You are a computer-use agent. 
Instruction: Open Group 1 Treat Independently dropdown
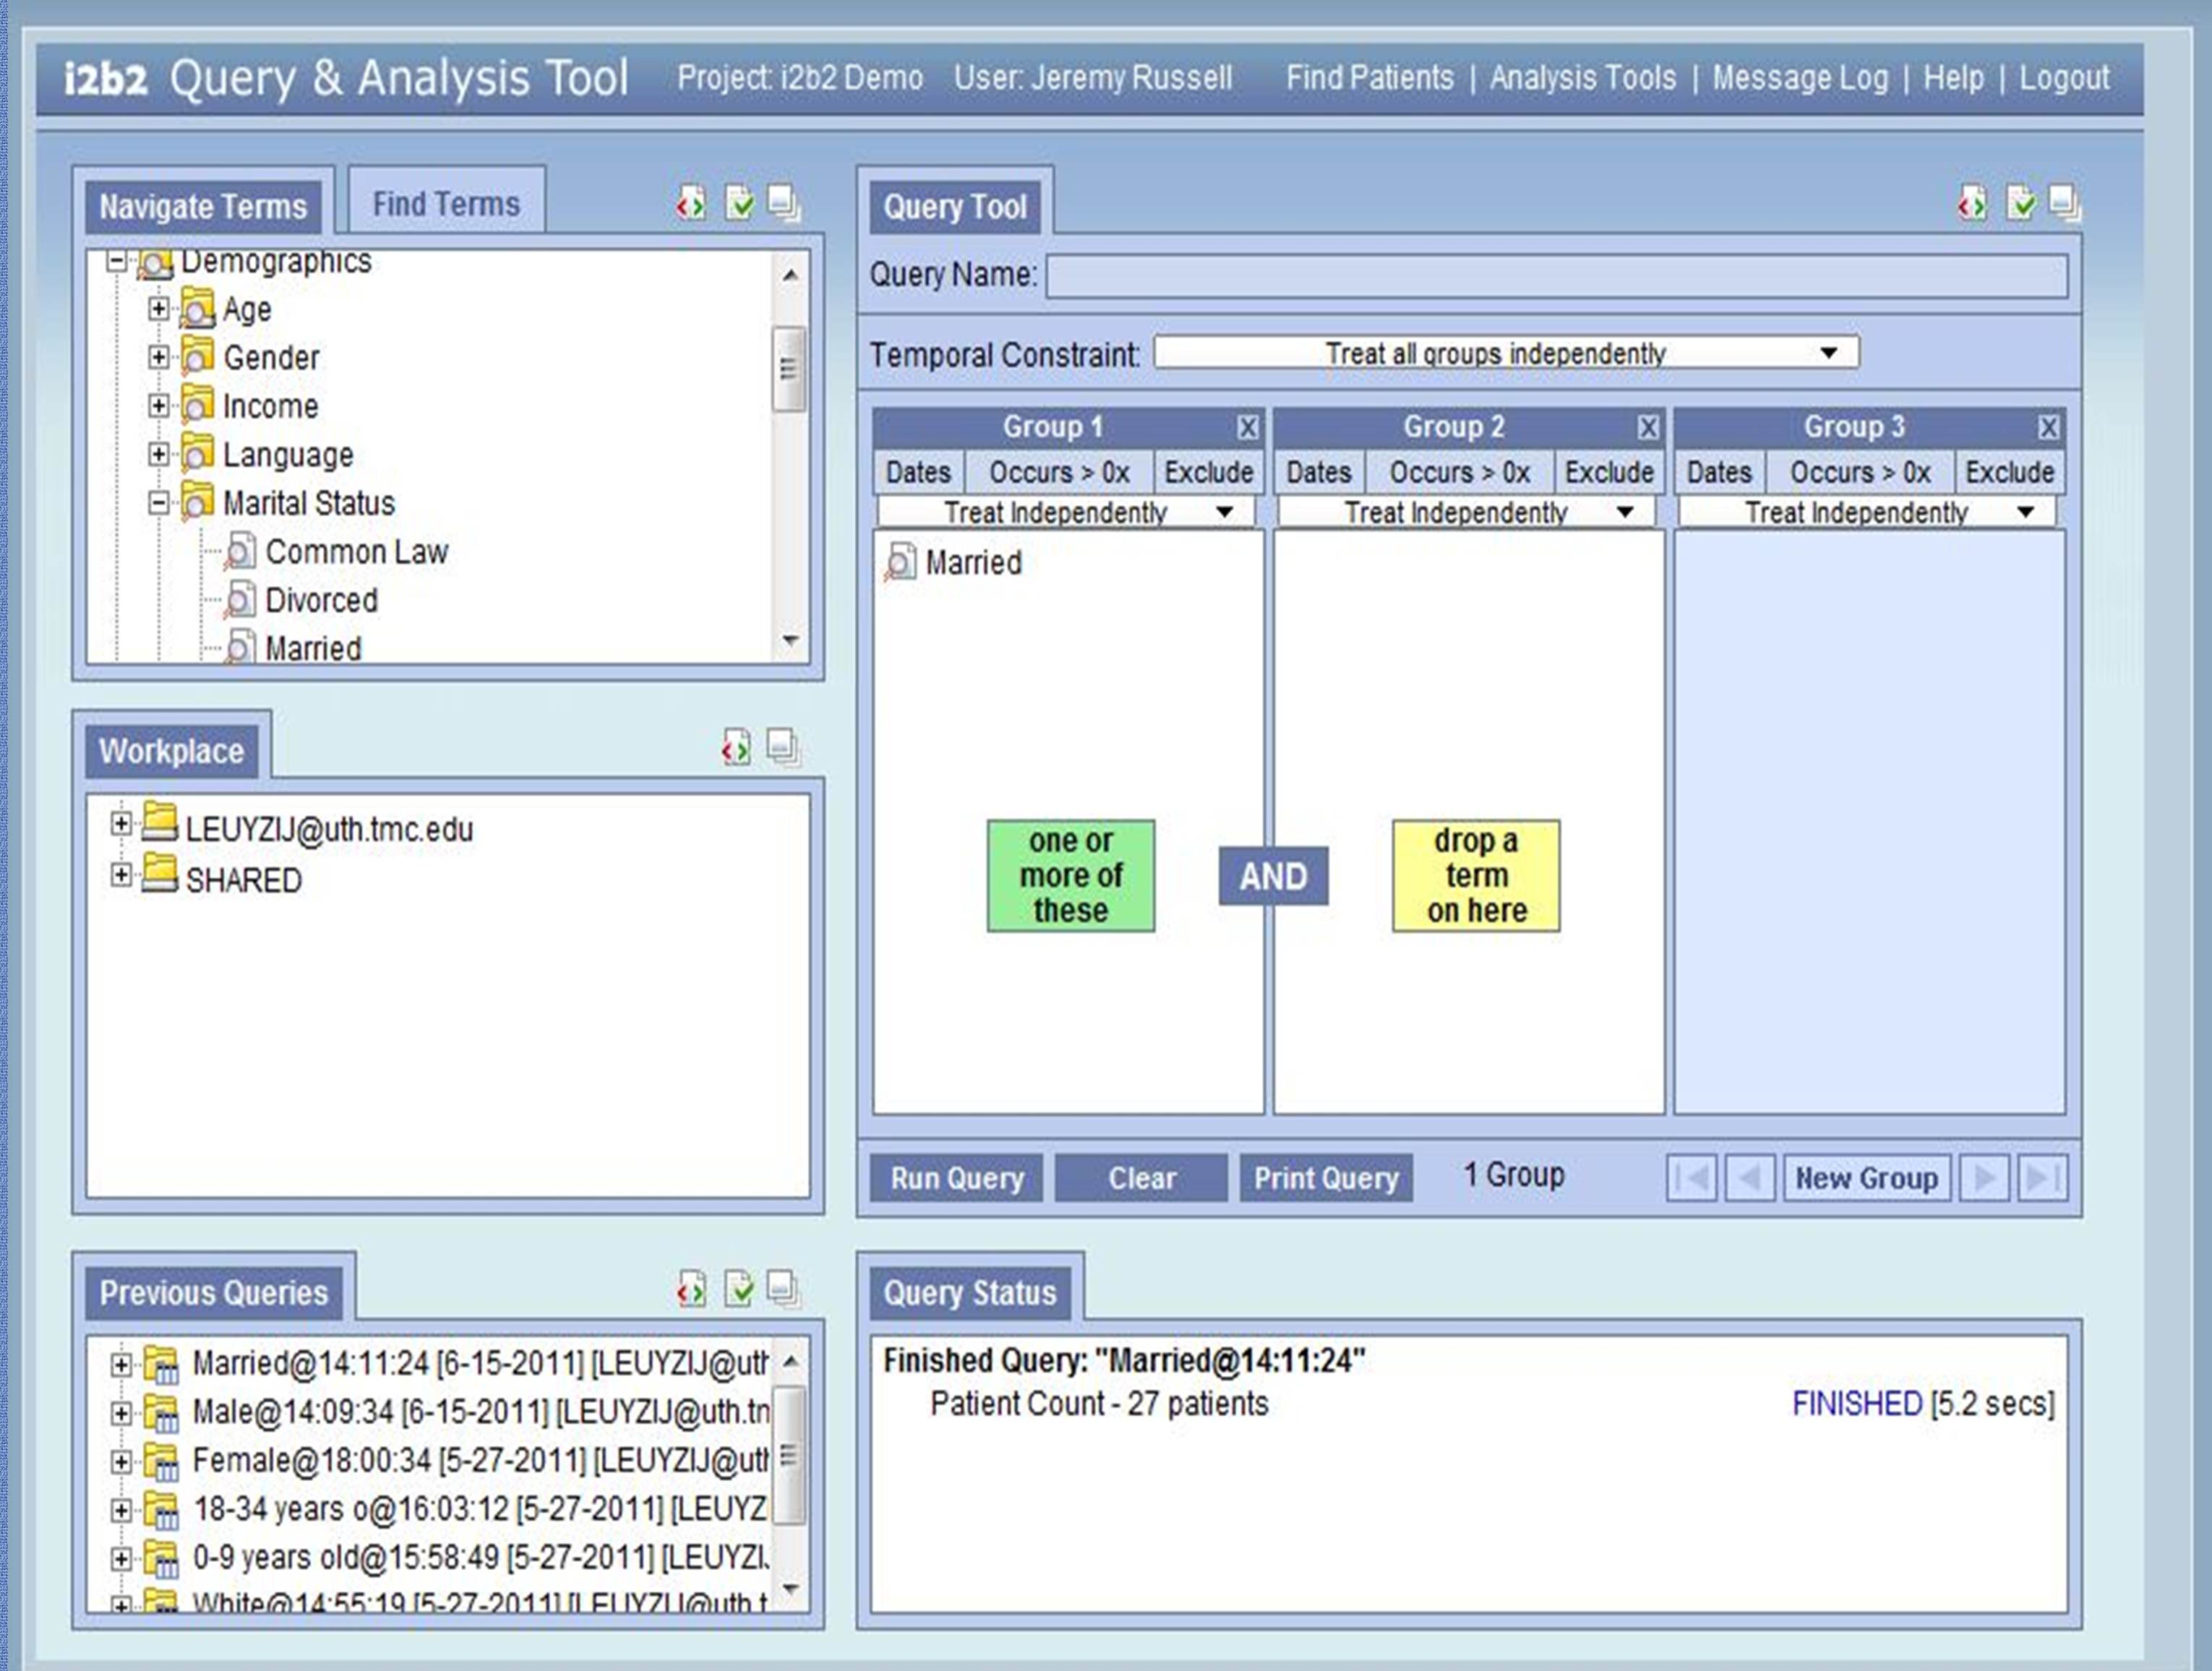tap(1067, 512)
